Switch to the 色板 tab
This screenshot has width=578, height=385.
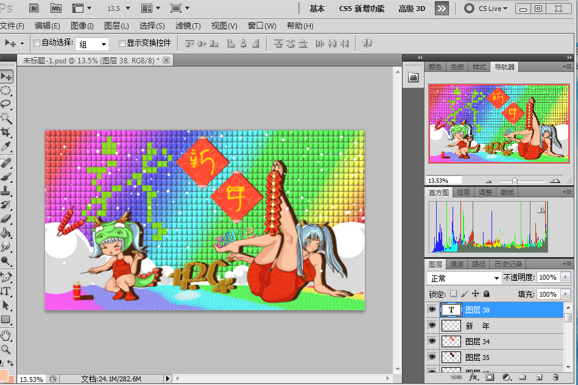457,67
